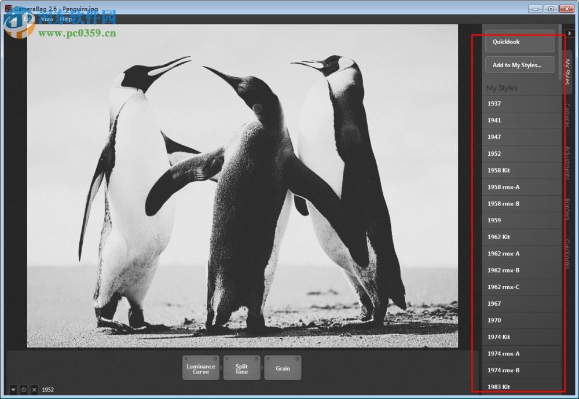Click the X icon beside the 1952 label
This screenshot has width=579, height=399.
click(x=34, y=389)
